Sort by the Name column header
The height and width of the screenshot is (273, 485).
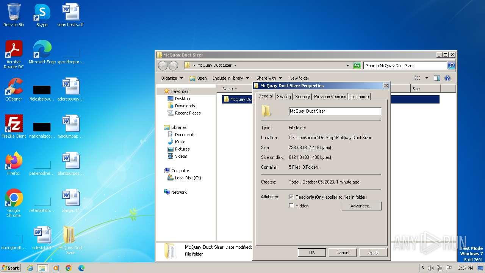tap(235, 88)
